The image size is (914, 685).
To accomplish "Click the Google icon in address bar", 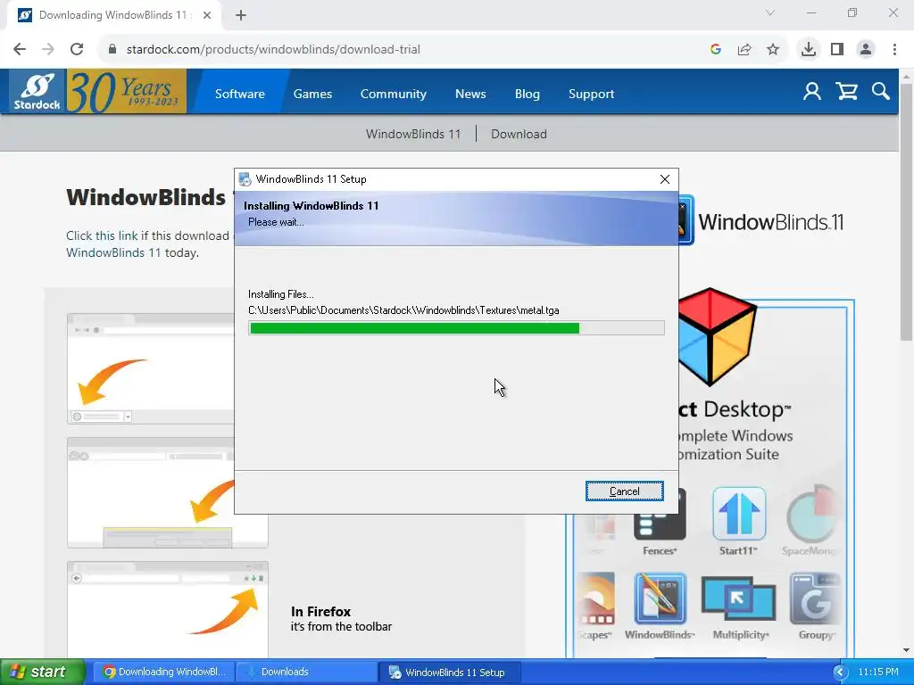I will point(716,50).
